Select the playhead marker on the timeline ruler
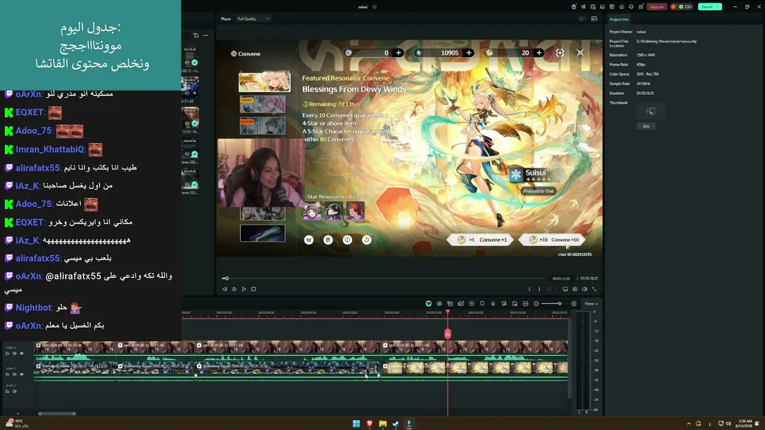The image size is (765, 430). [448, 312]
